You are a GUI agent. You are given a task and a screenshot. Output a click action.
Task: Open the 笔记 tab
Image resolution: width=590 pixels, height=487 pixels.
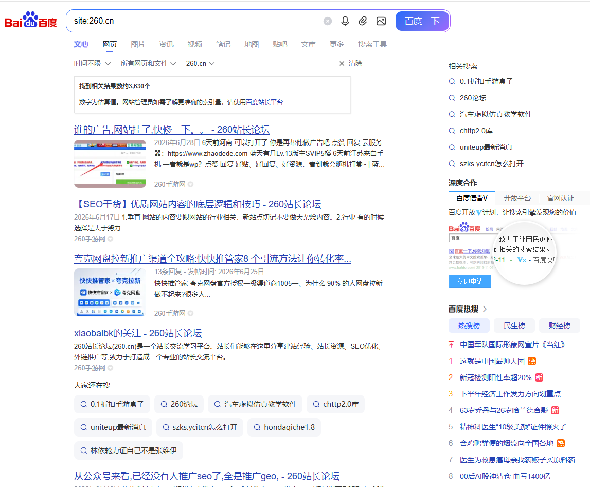tap(223, 44)
